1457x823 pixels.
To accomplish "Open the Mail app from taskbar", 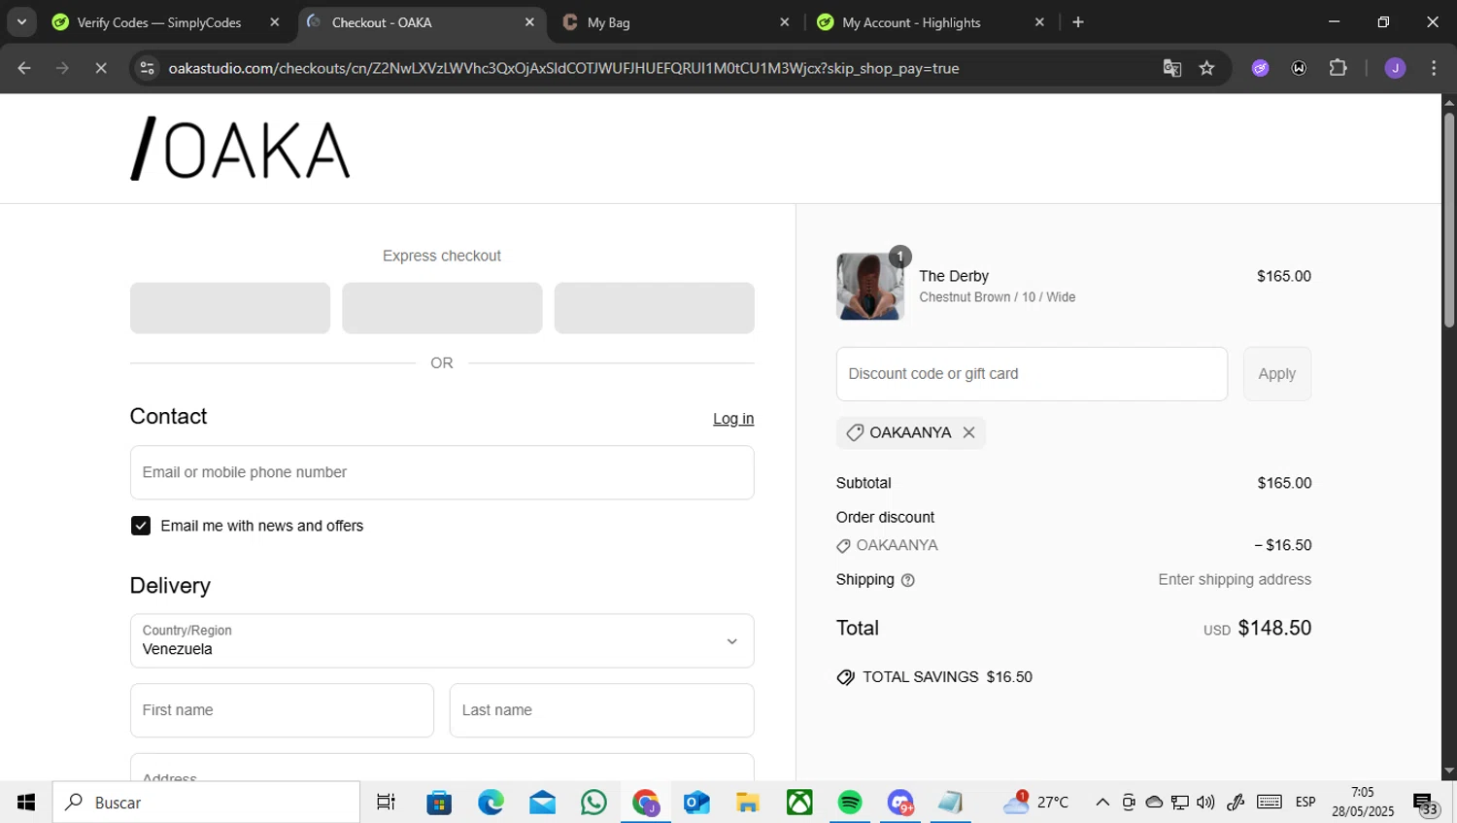I will pyautogui.click(x=542, y=803).
